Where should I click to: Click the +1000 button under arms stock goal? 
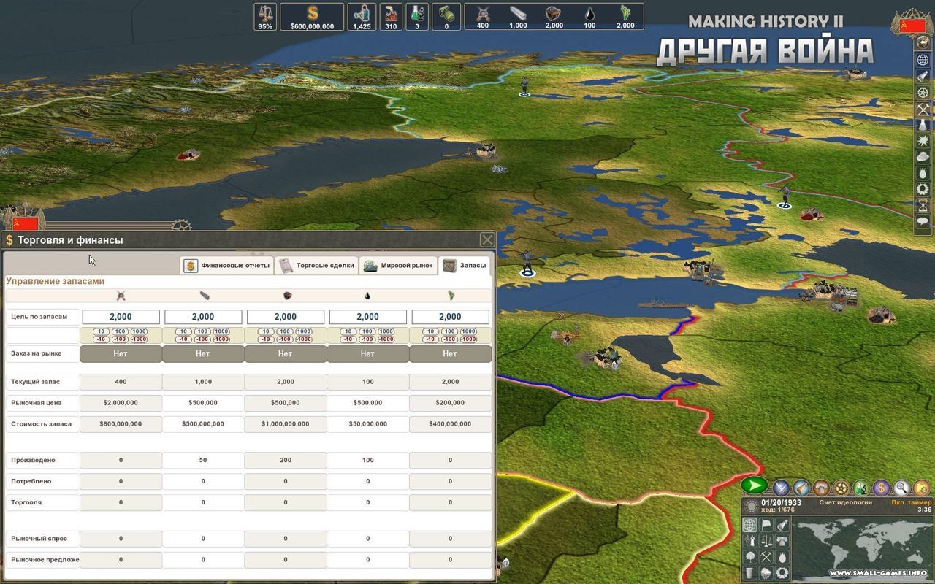click(139, 331)
